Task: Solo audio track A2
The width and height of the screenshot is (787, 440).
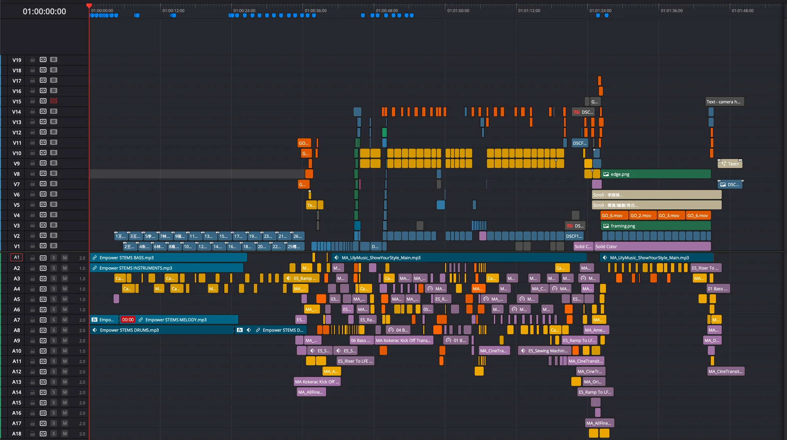Action: tap(54, 268)
